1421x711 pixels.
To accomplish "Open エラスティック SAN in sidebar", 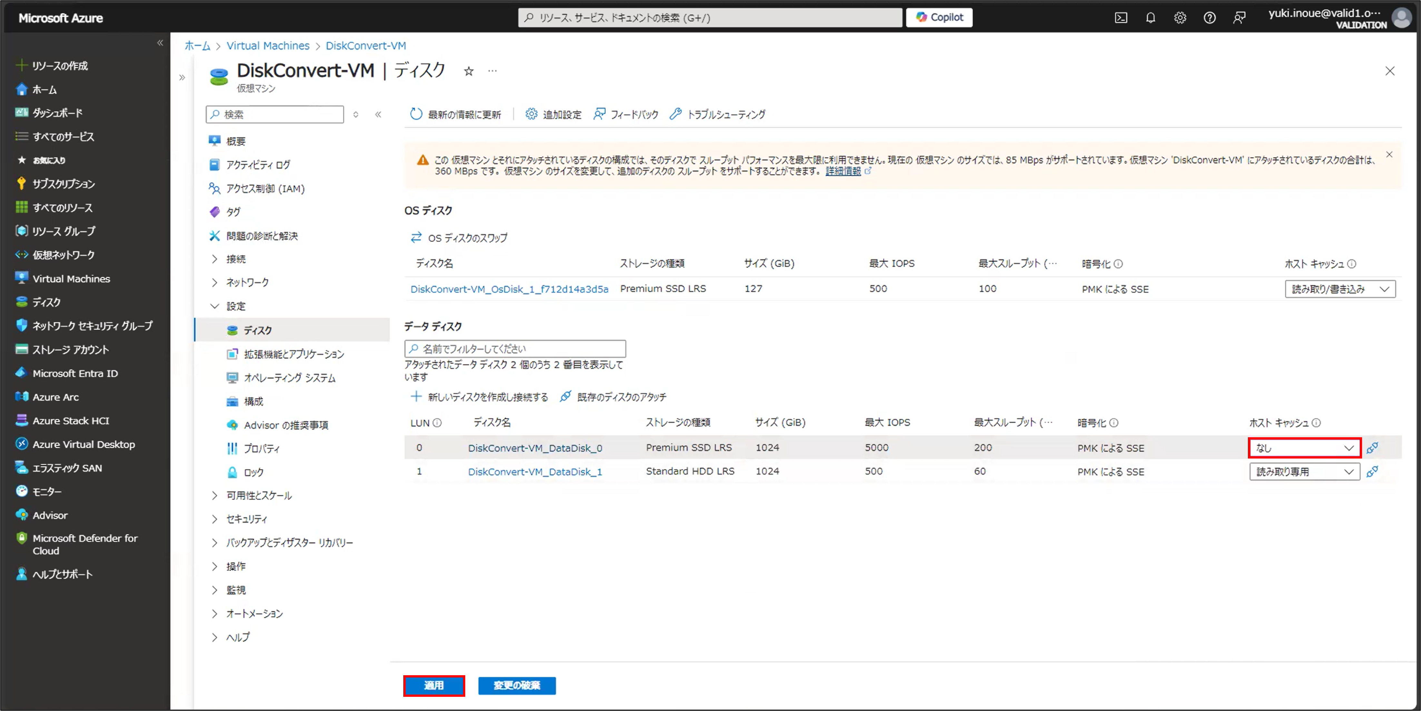I will pyautogui.click(x=59, y=468).
